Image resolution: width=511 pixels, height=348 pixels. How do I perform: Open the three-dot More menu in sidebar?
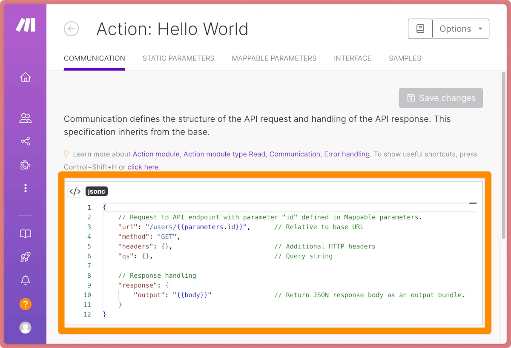click(x=26, y=188)
